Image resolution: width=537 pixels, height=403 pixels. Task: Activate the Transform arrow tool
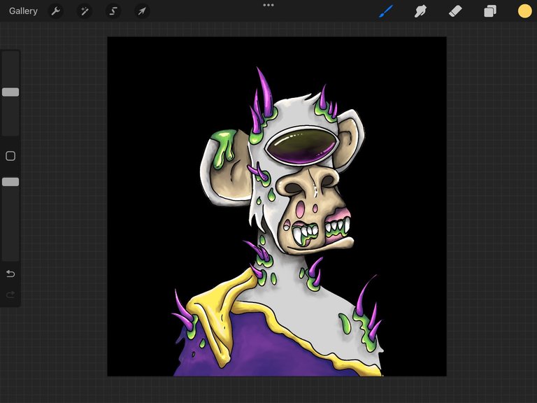coord(142,11)
